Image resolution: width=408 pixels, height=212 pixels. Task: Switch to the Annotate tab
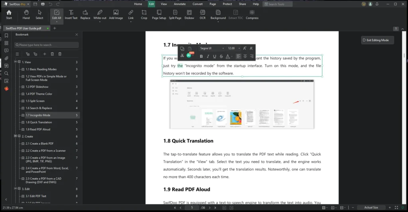coord(180,4)
